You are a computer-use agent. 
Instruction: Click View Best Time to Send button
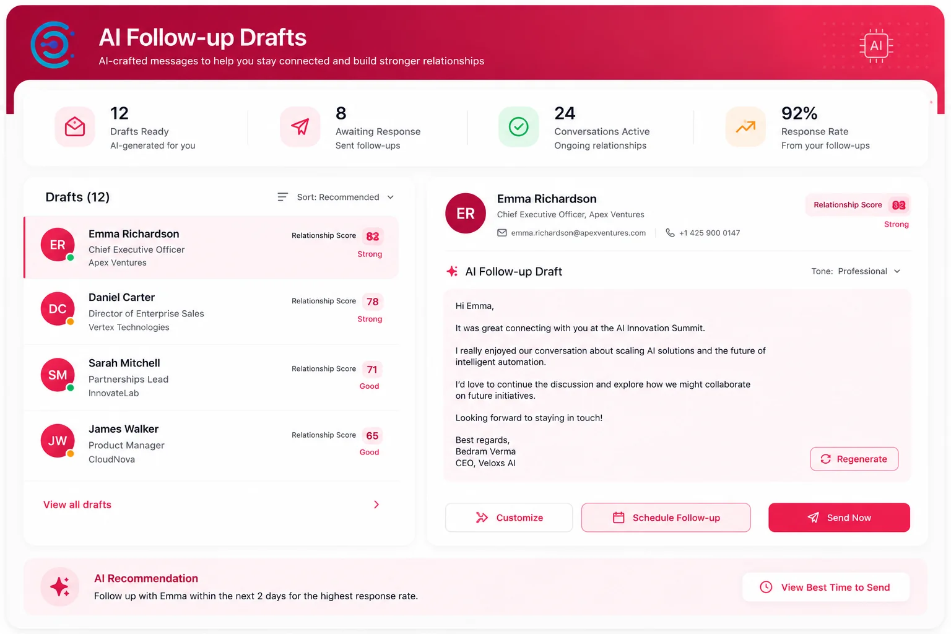826,587
